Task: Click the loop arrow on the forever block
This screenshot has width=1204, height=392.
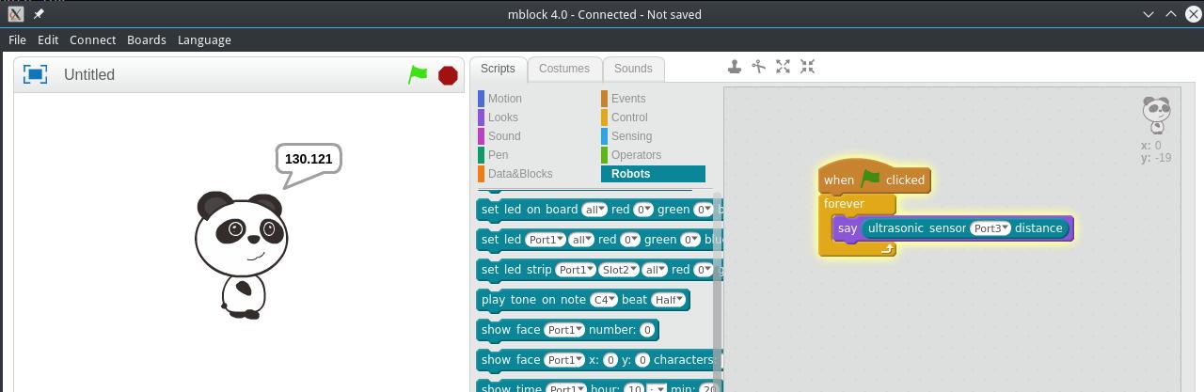Action: click(x=887, y=249)
